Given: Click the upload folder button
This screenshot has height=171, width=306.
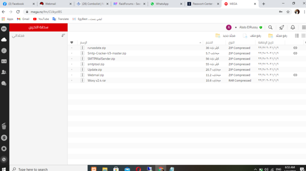Looking at the screenshot, I should click(x=278, y=36).
